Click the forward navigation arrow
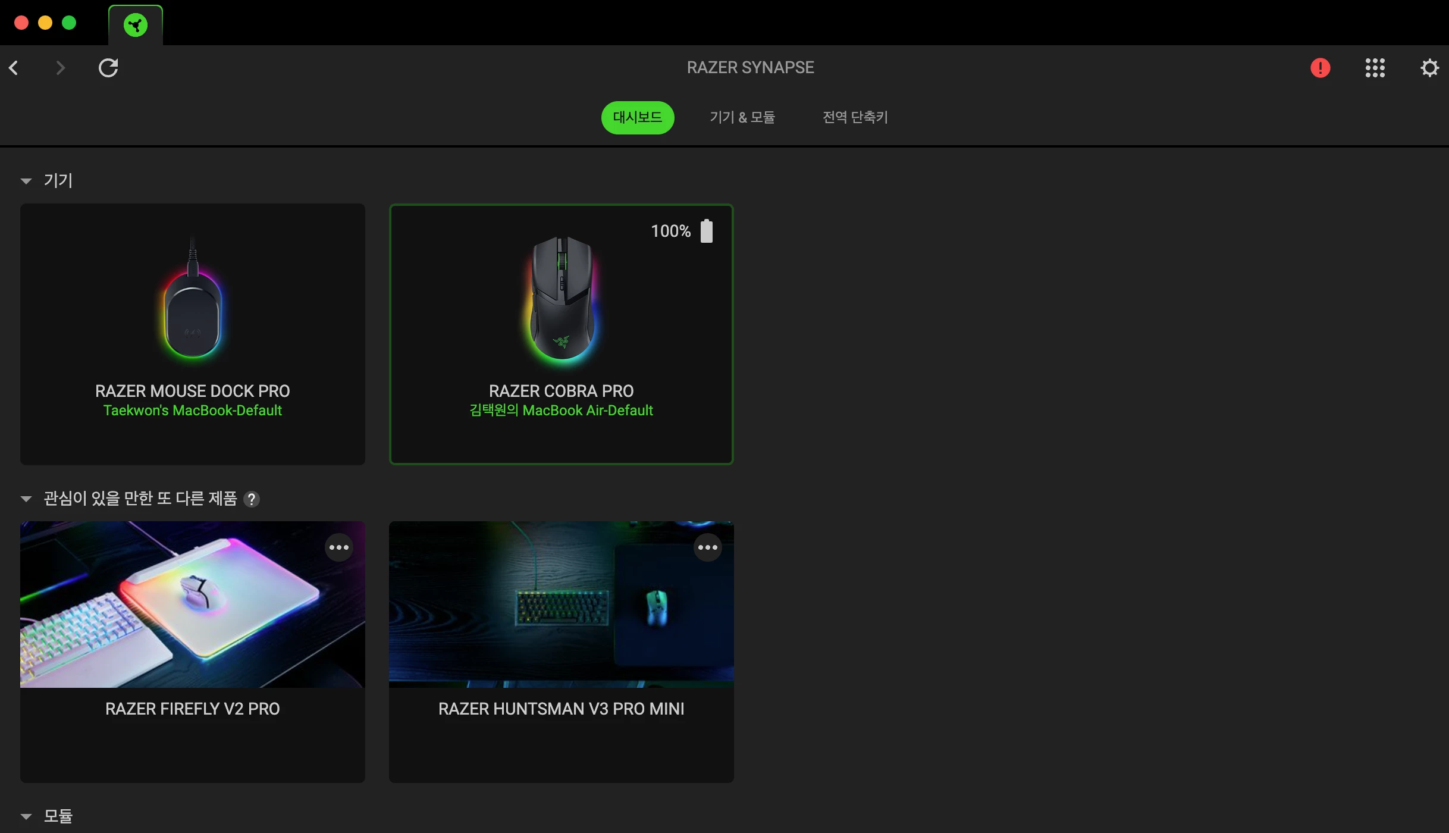Image resolution: width=1449 pixels, height=833 pixels. tap(60, 68)
